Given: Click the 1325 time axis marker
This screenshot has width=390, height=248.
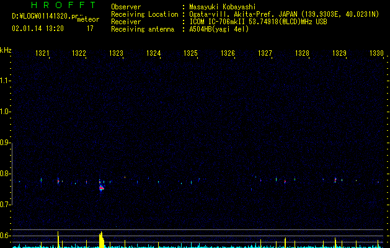Looking at the screenshot, I should point(190,53).
